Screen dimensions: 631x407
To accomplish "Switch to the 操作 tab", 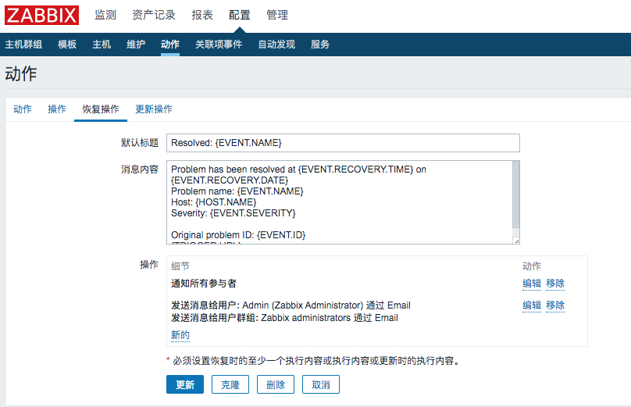I will click(x=57, y=109).
